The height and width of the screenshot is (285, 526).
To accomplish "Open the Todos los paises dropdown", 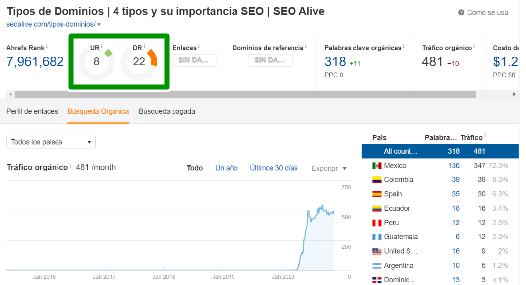I will point(51,142).
